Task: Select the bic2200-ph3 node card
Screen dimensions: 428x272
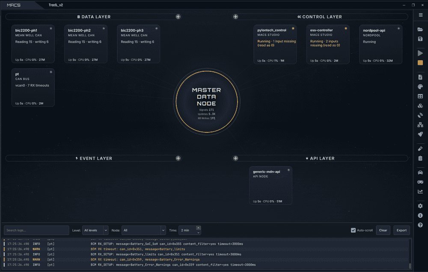Action: (139, 44)
